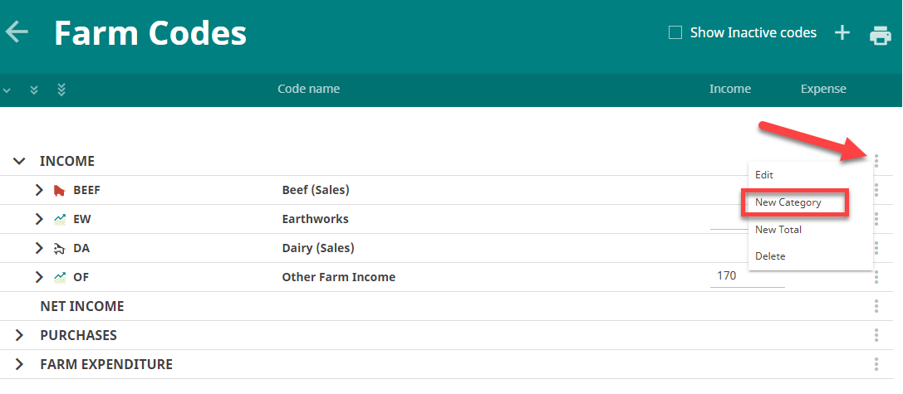Open the Earthworks row three-dot menu
Viewport: 903px width, 394px height.
(x=876, y=219)
